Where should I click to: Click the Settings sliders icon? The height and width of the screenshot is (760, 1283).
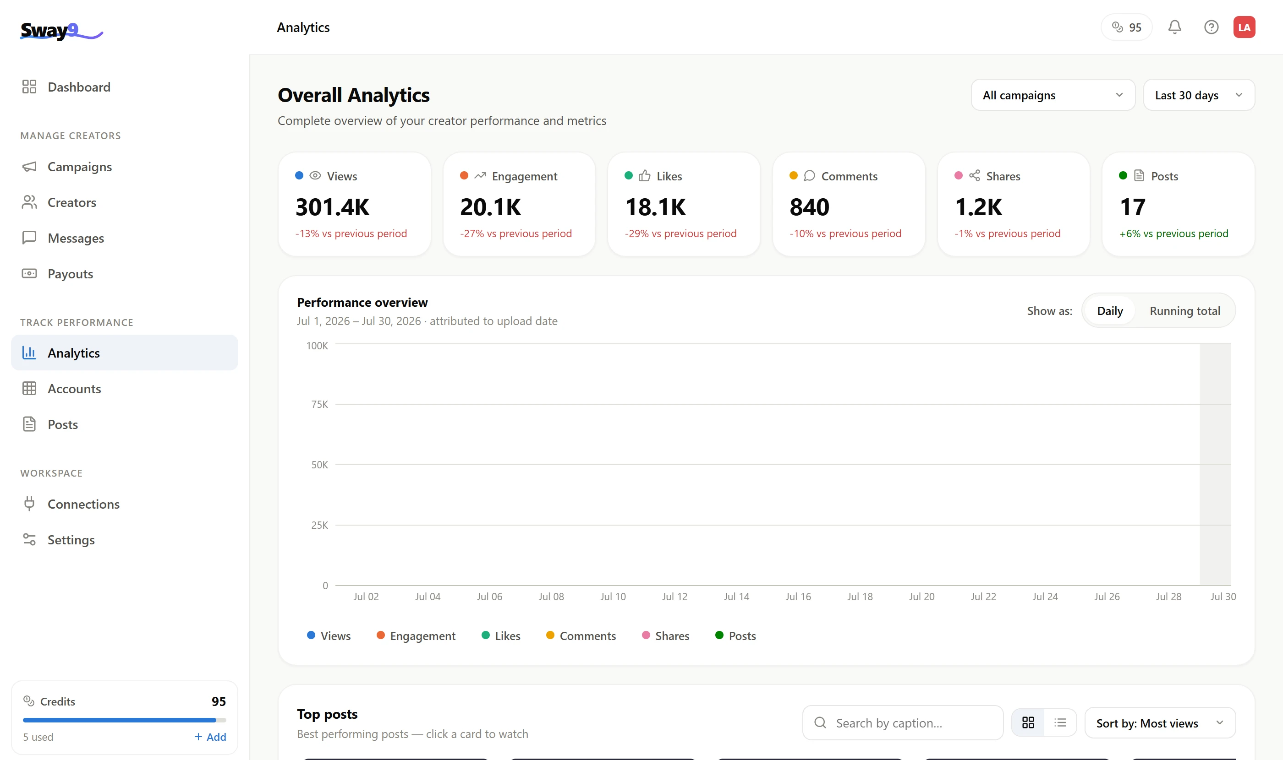click(29, 539)
